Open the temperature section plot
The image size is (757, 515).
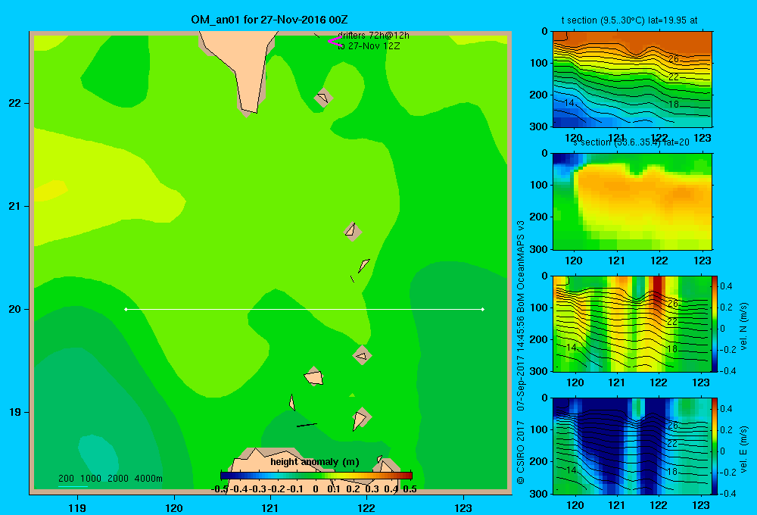click(x=632, y=80)
